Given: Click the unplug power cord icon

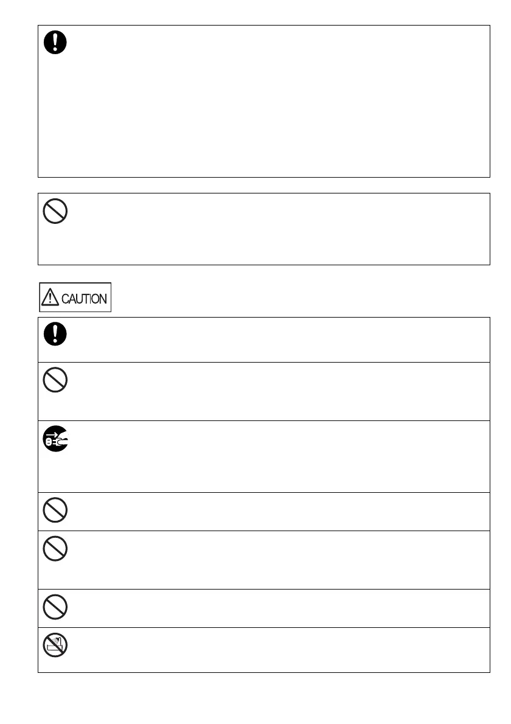Looking at the screenshot, I should [x=55, y=439].
